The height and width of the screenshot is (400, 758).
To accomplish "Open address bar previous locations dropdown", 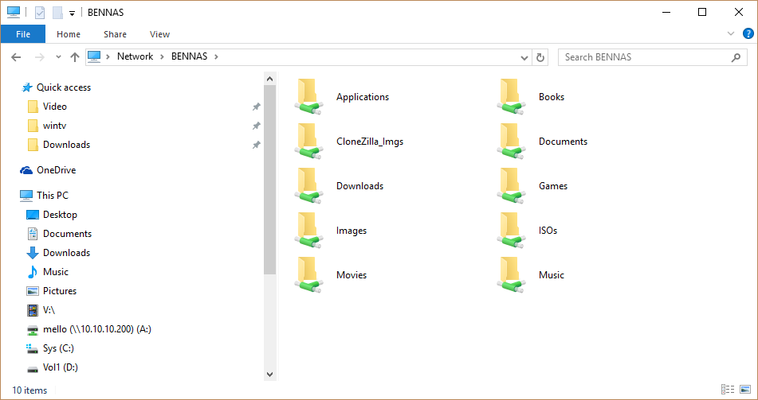I will pyautogui.click(x=524, y=57).
